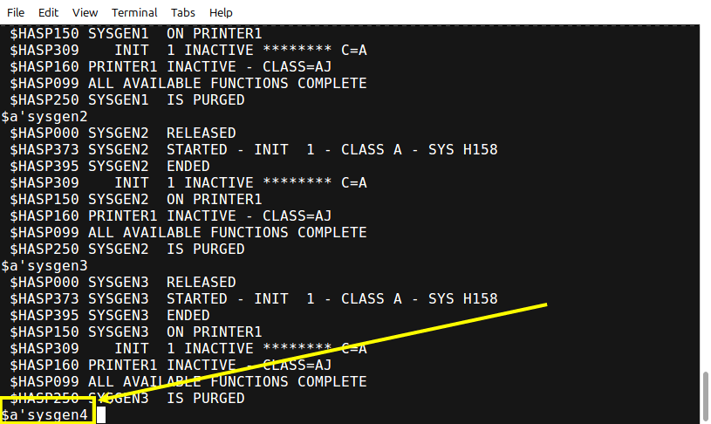The height and width of the screenshot is (424, 711).
Task: Click the highlighted $a'sysgen4 command
Action: click(x=44, y=414)
